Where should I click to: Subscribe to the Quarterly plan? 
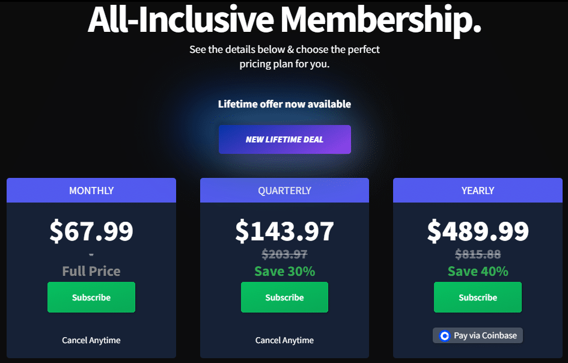pyautogui.click(x=284, y=297)
